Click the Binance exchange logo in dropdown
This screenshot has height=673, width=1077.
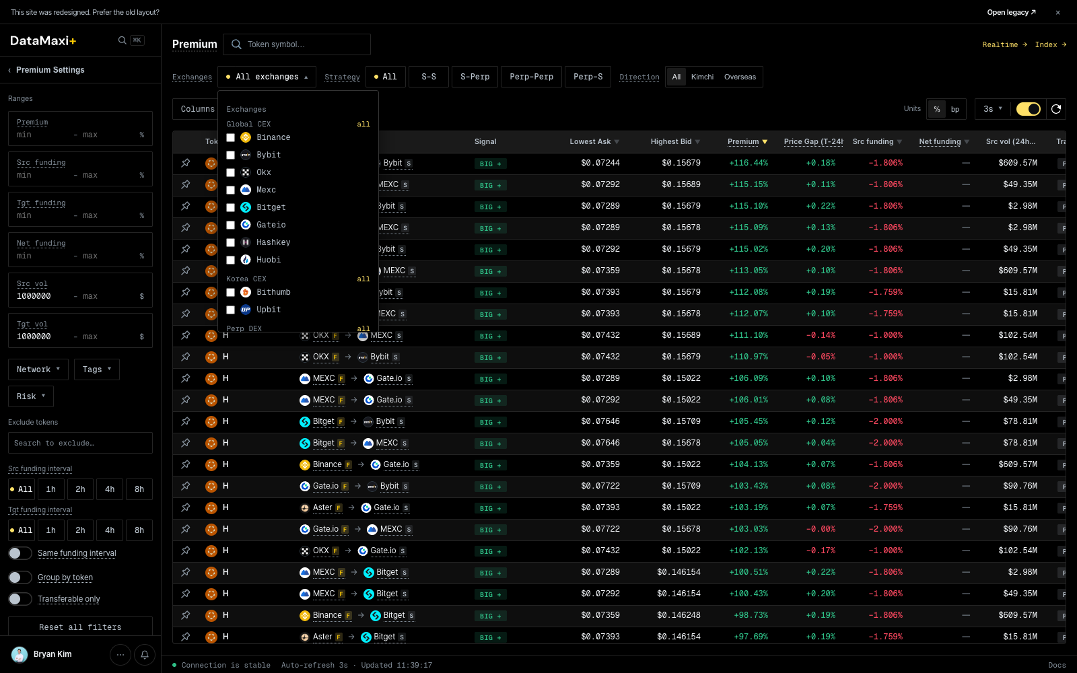246,137
